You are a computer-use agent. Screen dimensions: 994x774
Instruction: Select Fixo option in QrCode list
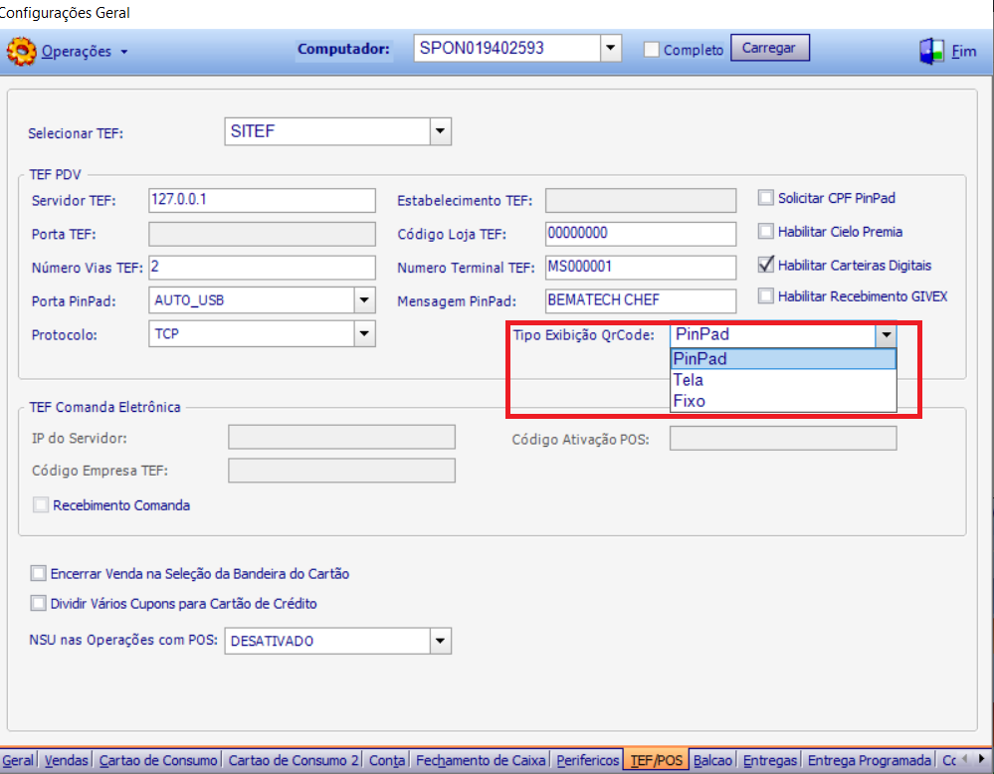point(783,401)
